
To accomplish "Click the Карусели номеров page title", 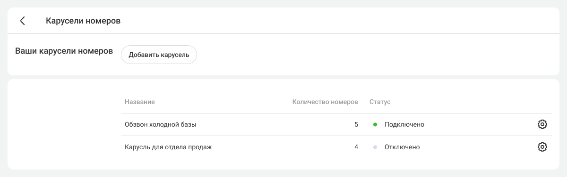I will click(x=83, y=21).
